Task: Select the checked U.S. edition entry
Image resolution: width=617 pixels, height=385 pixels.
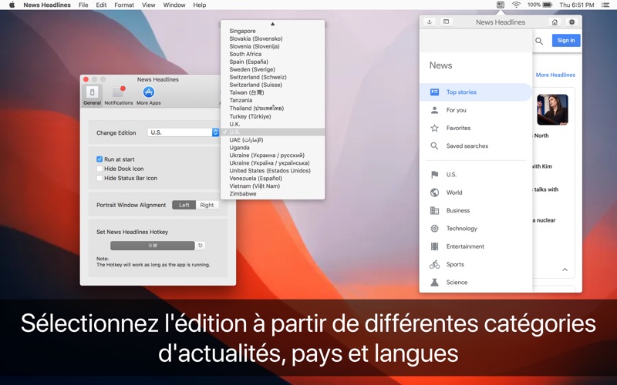Action: point(273,132)
